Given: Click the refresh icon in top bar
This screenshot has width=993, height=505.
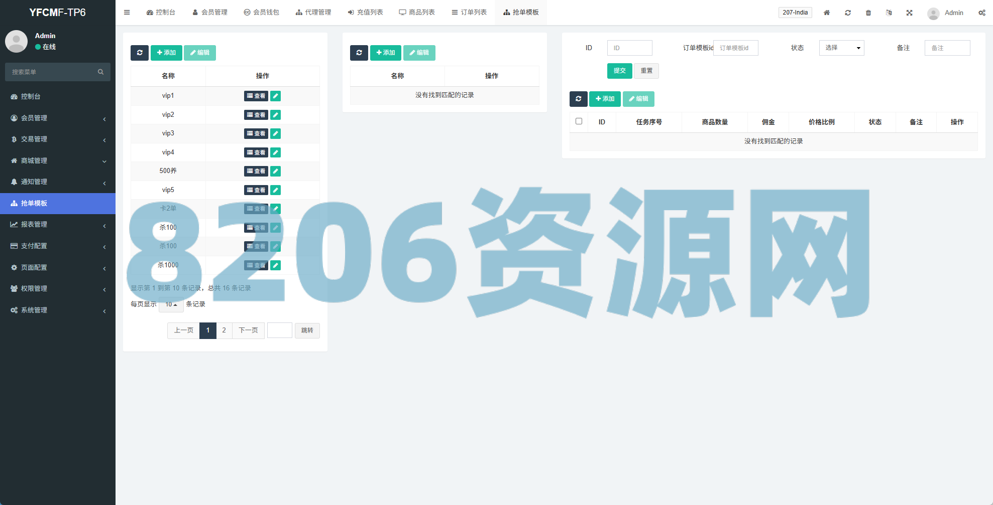Looking at the screenshot, I should (848, 13).
